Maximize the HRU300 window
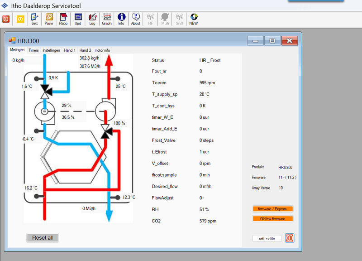 tap(272, 41)
